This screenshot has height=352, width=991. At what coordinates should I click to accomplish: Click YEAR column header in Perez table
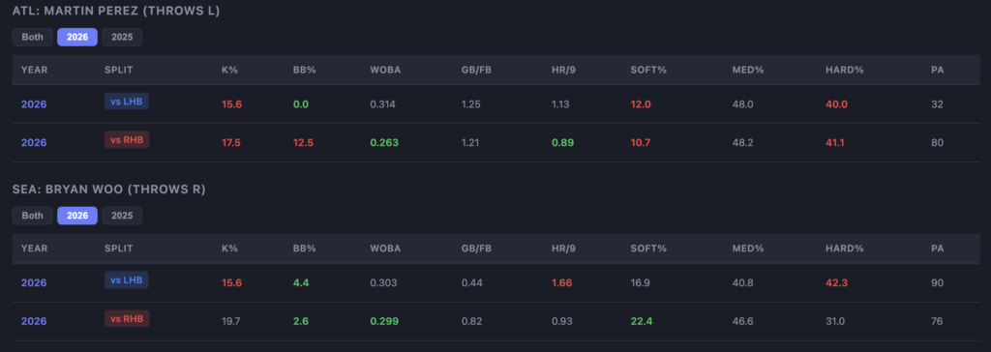(34, 70)
